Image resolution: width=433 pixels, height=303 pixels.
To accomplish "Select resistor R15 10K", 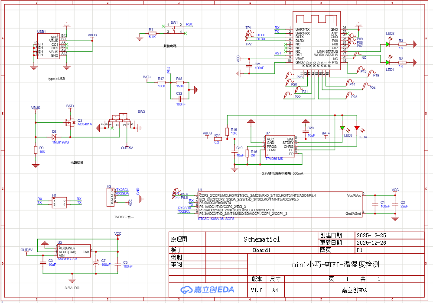I will [227, 132].
